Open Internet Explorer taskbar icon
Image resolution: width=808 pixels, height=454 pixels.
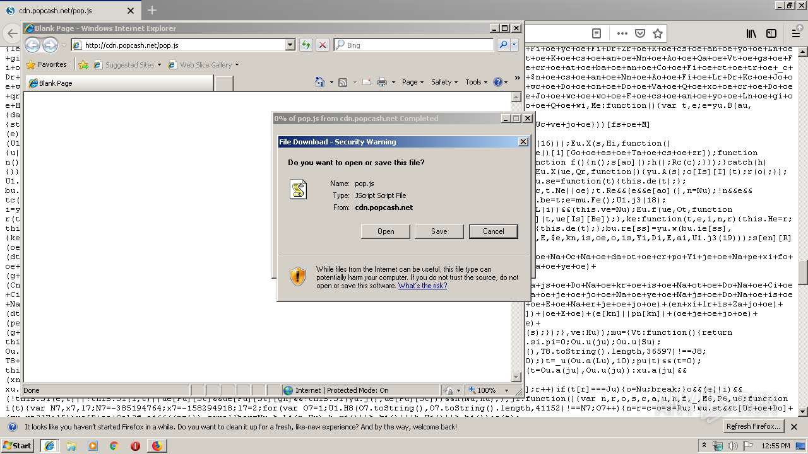tap(49, 445)
